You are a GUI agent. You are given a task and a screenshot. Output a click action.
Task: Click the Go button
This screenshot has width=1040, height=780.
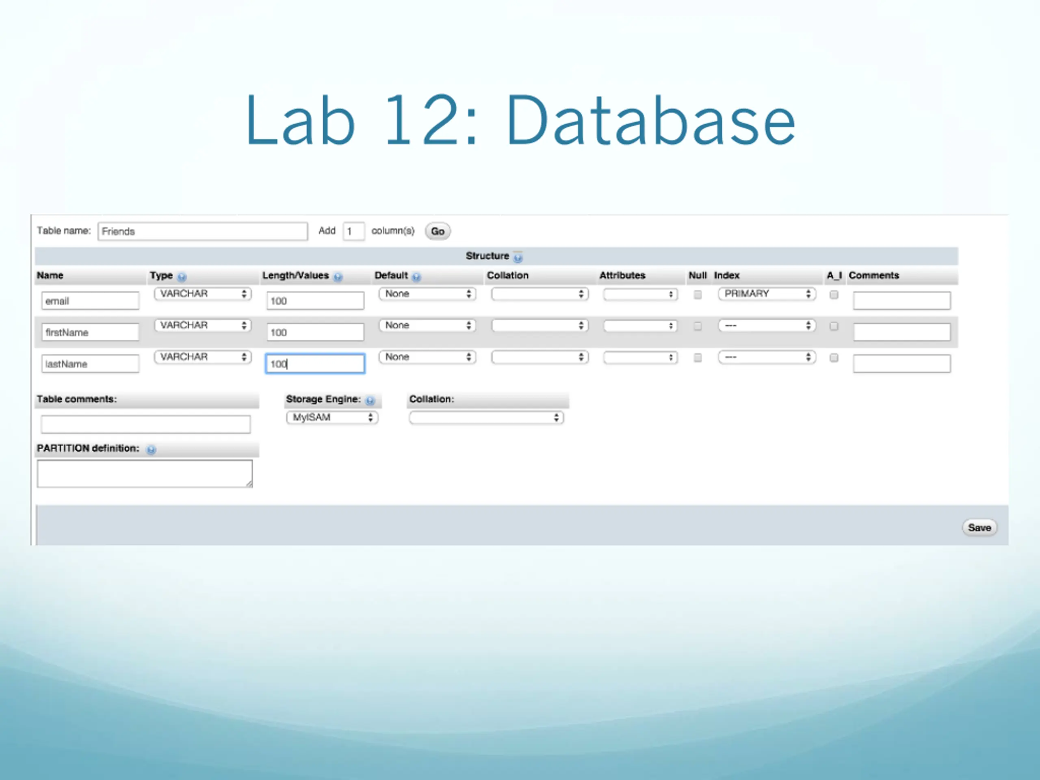click(x=438, y=231)
